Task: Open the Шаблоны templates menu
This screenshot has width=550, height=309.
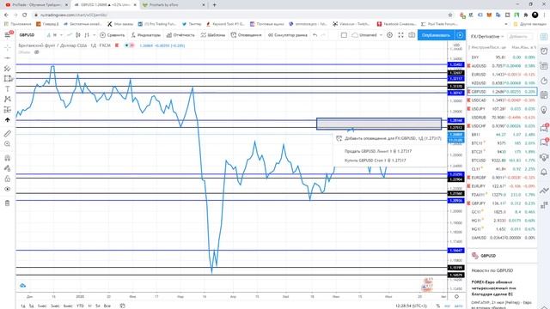Action: [213, 35]
